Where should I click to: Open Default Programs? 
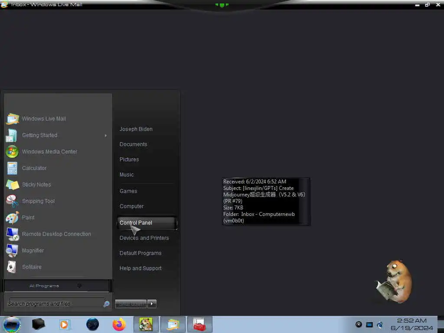point(140,253)
